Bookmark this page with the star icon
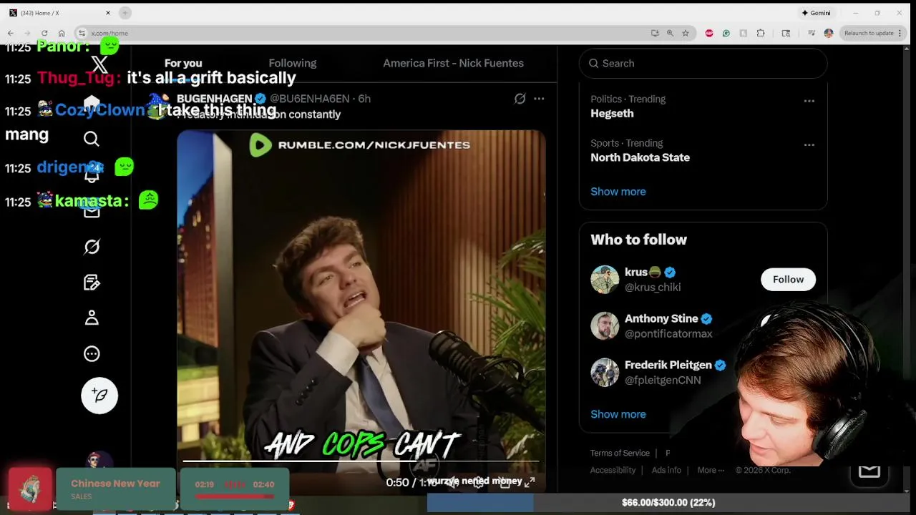The height and width of the screenshot is (515, 916). tap(686, 33)
